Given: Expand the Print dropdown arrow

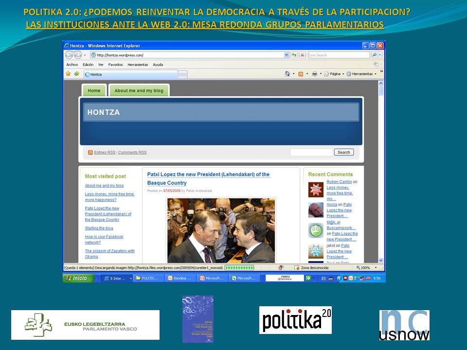Looking at the screenshot, I should 321,74.
